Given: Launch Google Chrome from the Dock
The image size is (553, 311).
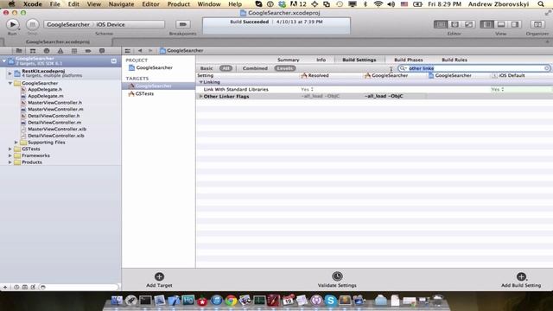Looking at the screenshot, I should click(231, 301).
